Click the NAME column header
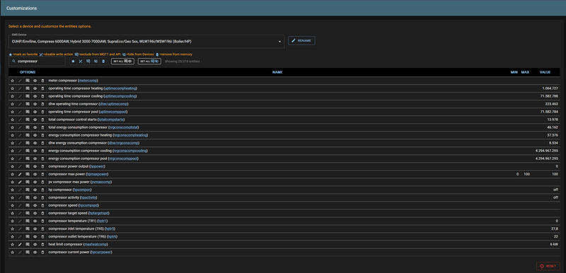The image size is (566, 273). pos(277,72)
